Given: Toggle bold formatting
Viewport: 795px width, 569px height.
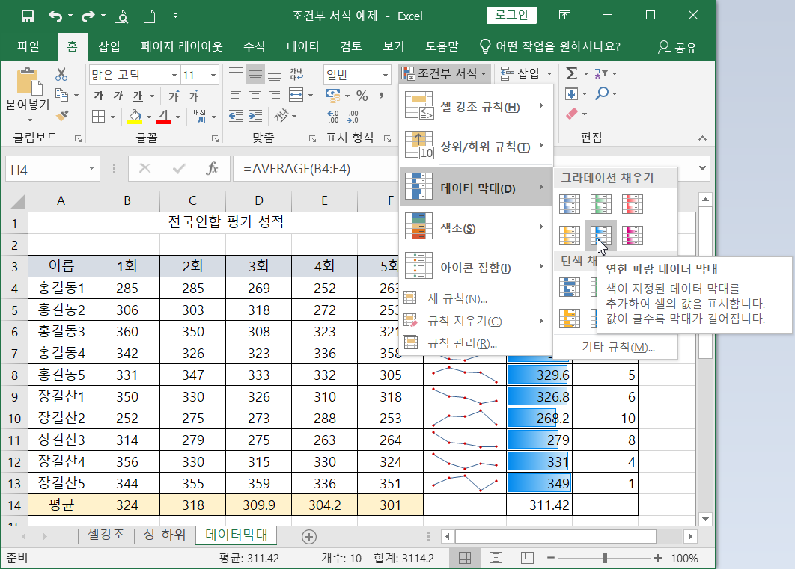Looking at the screenshot, I should (98, 96).
